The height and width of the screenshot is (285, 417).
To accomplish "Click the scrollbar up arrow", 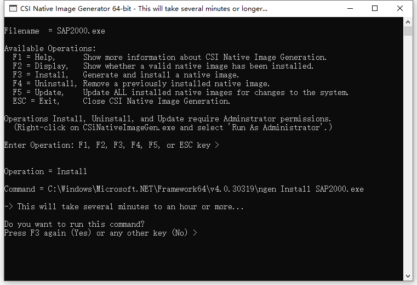I will tap(408, 22).
